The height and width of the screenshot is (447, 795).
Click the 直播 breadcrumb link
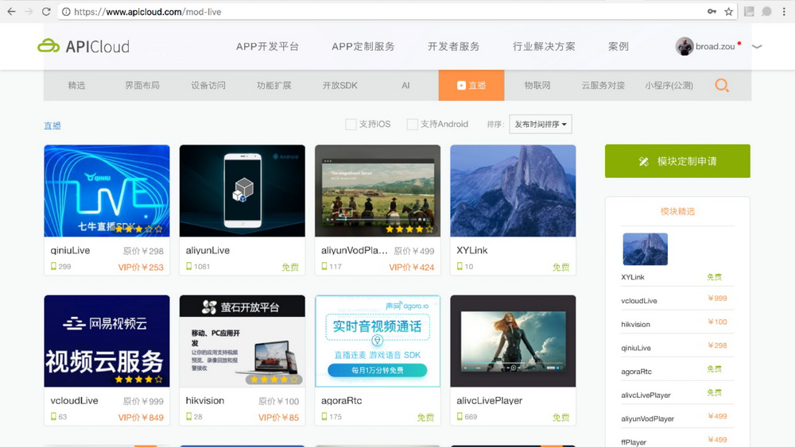(52, 125)
